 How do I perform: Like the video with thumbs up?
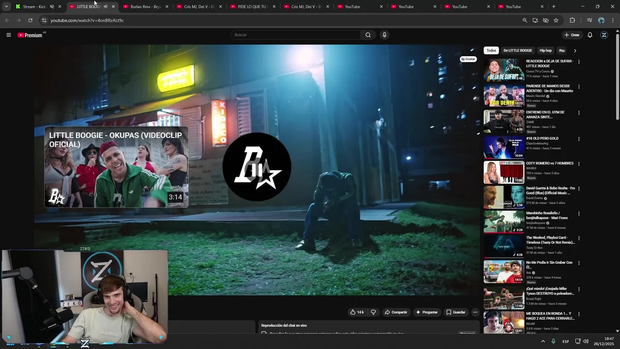(x=357, y=312)
